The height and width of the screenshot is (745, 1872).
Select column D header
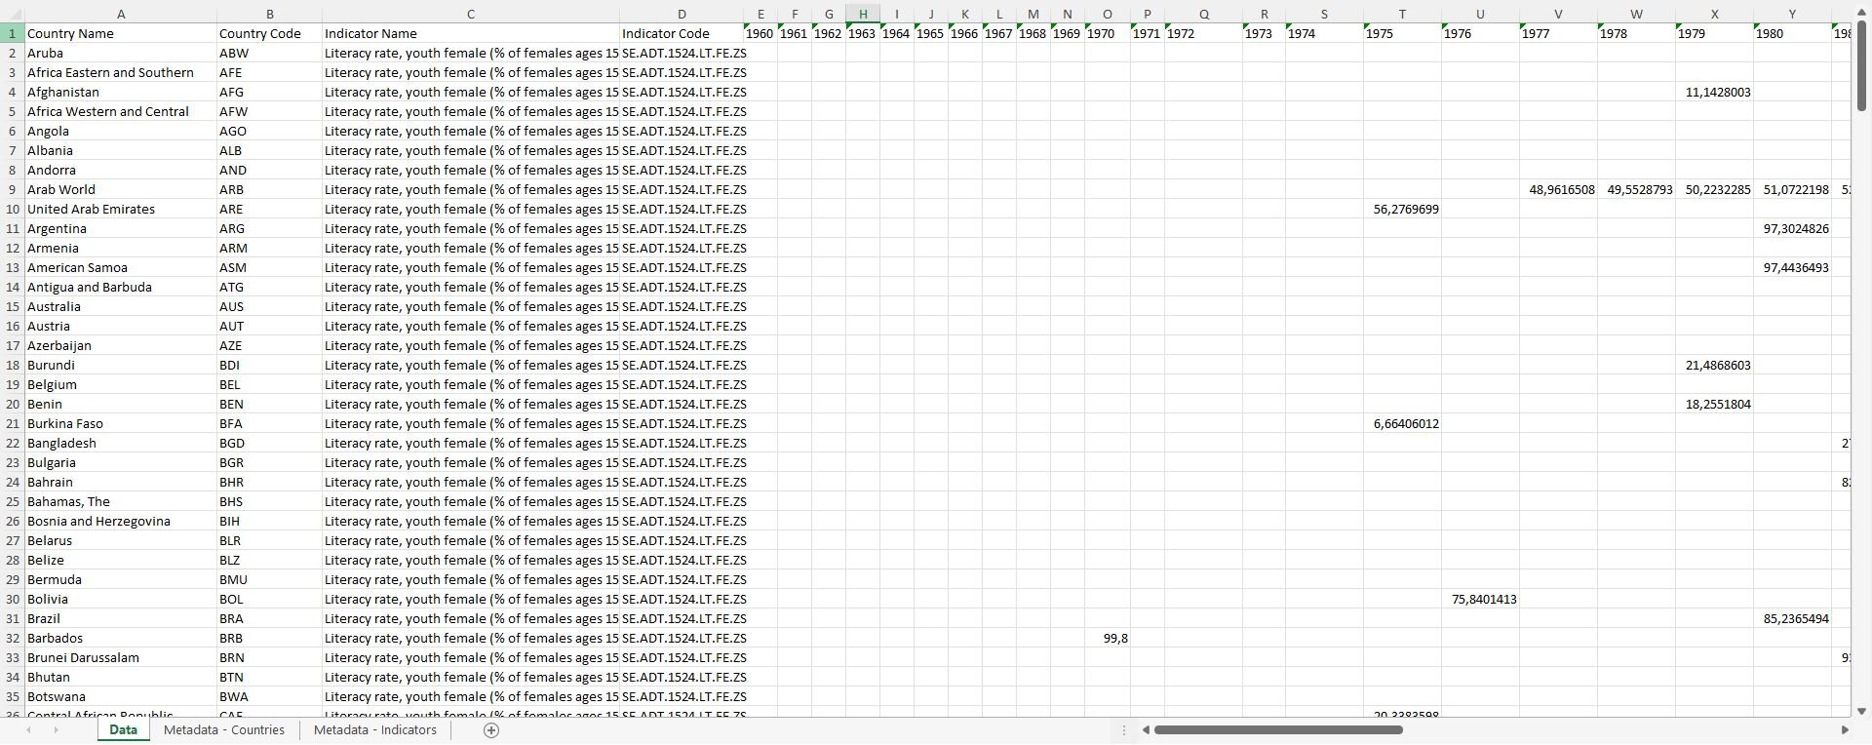[x=682, y=14]
